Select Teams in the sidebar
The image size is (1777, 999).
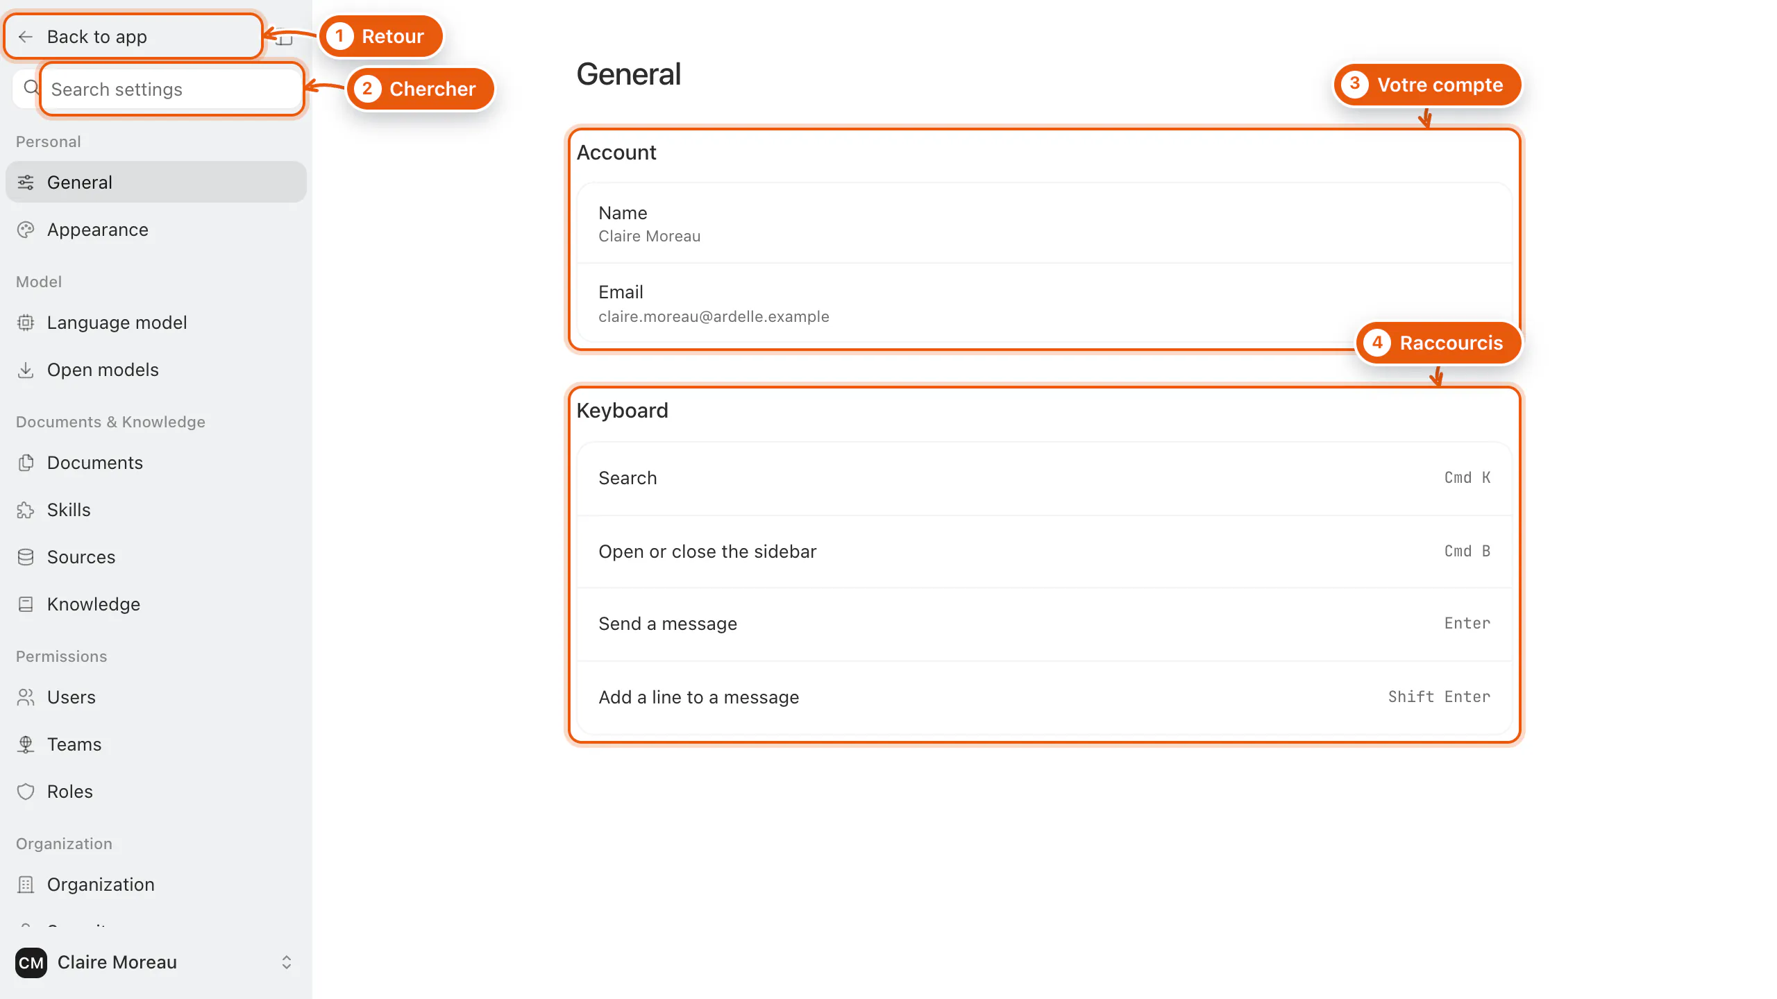point(156,744)
